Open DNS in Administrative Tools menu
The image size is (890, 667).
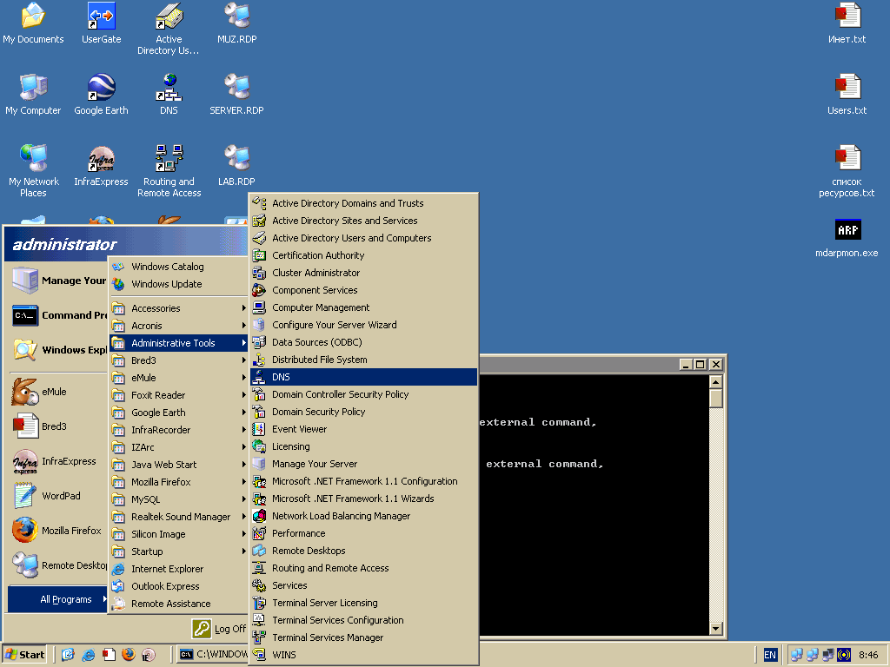(x=364, y=377)
